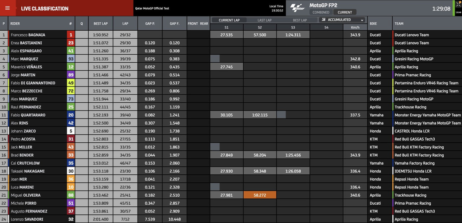Click Marini's orange number 10 badge
The image size is (462, 223).
coord(71,187)
